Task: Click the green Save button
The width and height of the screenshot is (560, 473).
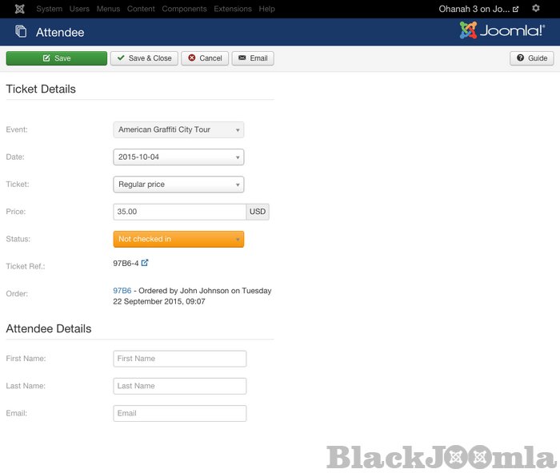Action: [x=56, y=58]
